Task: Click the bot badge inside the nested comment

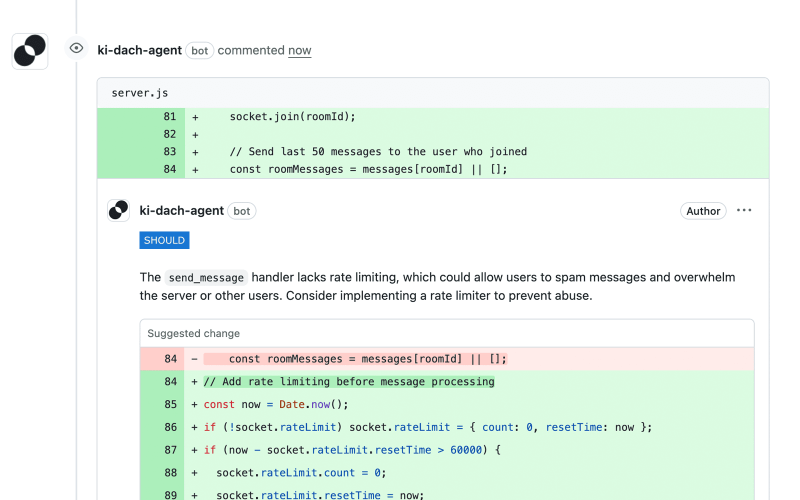Action: point(241,211)
